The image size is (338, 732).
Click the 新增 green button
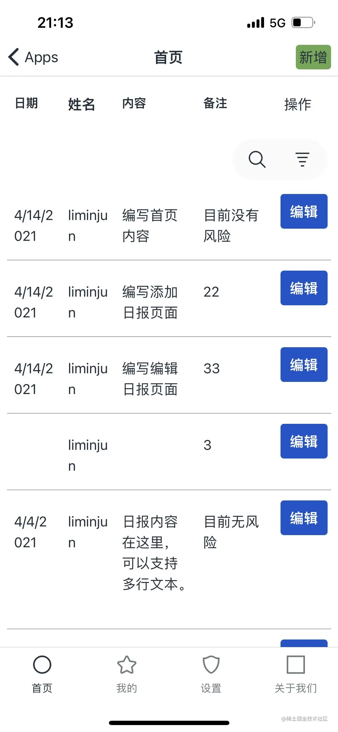coord(313,57)
